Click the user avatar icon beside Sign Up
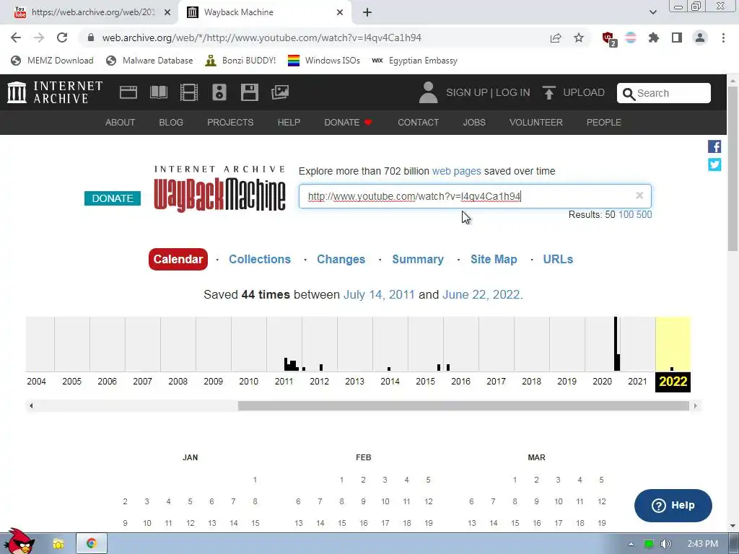739x554 pixels. (x=428, y=92)
